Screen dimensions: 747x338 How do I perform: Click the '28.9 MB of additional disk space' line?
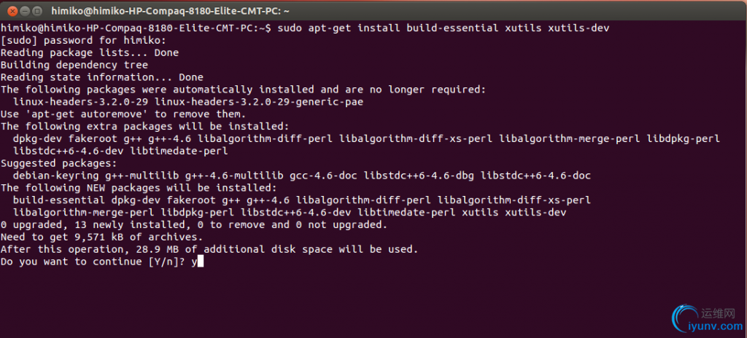coord(209,250)
